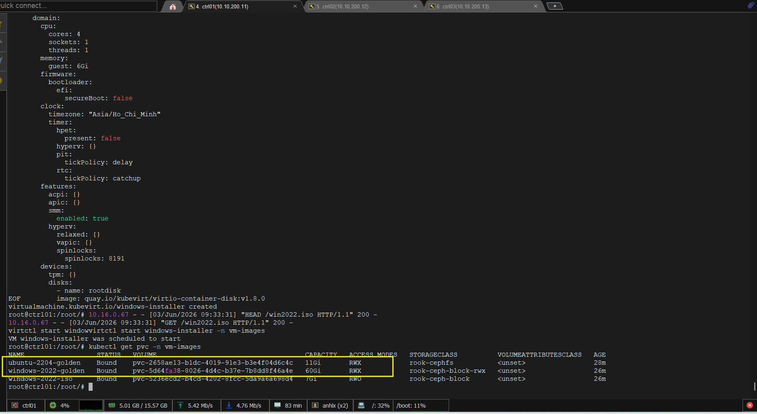Screen dimensions: 757x414
Task: Click the "tickPolicy: catchup" line
Action: pyautogui.click(x=103, y=178)
